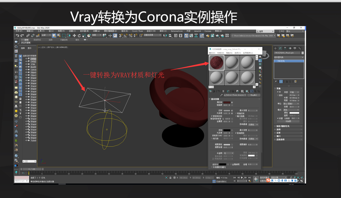Viewport: 341px width, 198px height.
Task: Open the 文件(F) menu
Action: [x=19, y=31]
